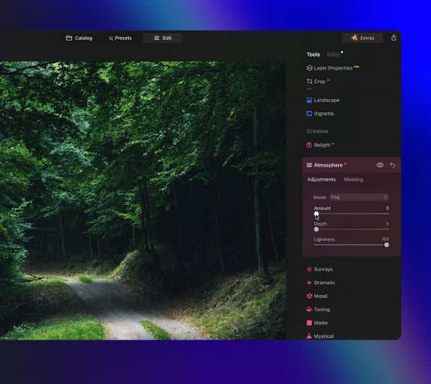Expand the Relight tool
The width and height of the screenshot is (431, 384).
tap(321, 145)
